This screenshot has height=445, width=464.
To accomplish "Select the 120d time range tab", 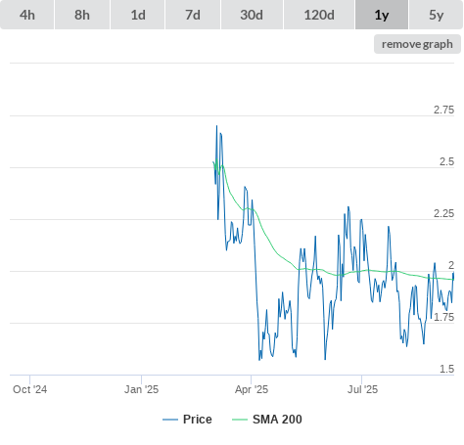I will pos(319,15).
